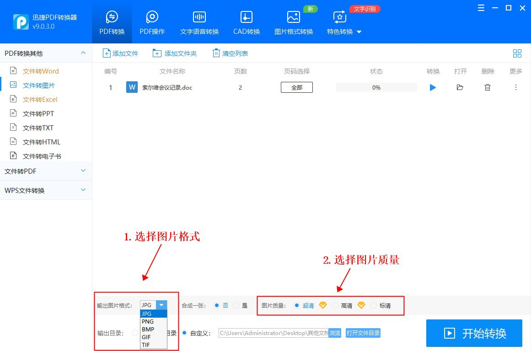531x351 pixels.
Task: Open the hamburger menu icon top right
Action: [x=481, y=8]
